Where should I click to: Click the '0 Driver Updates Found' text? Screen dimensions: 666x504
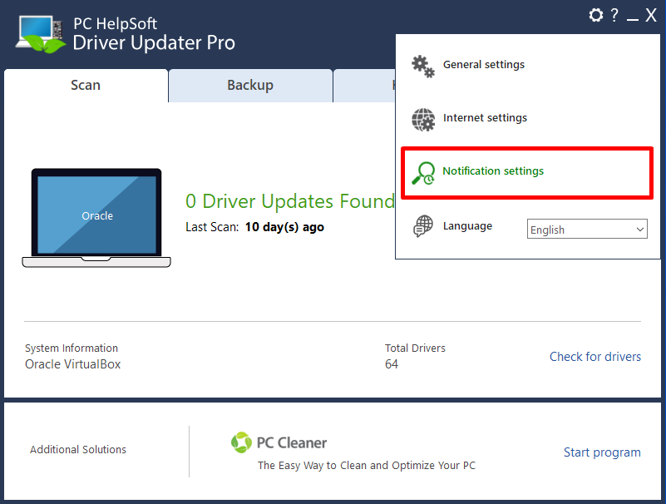tap(290, 201)
